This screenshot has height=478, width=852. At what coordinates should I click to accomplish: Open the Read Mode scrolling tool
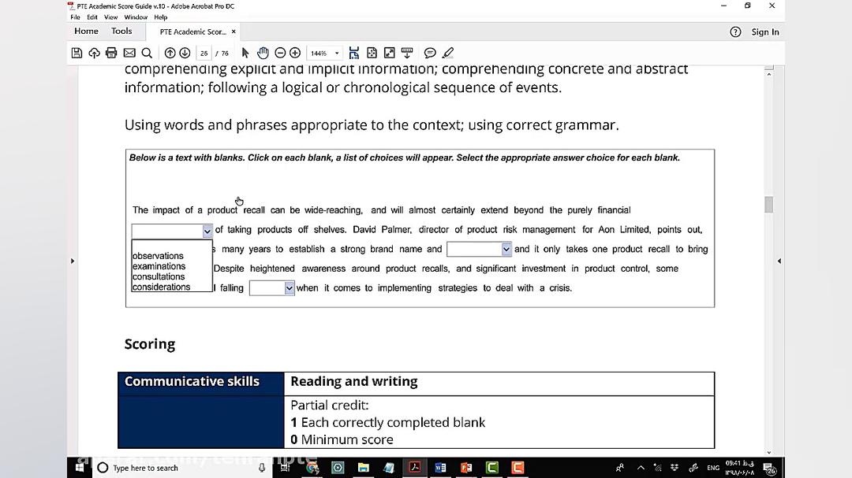click(x=407, y=54)
